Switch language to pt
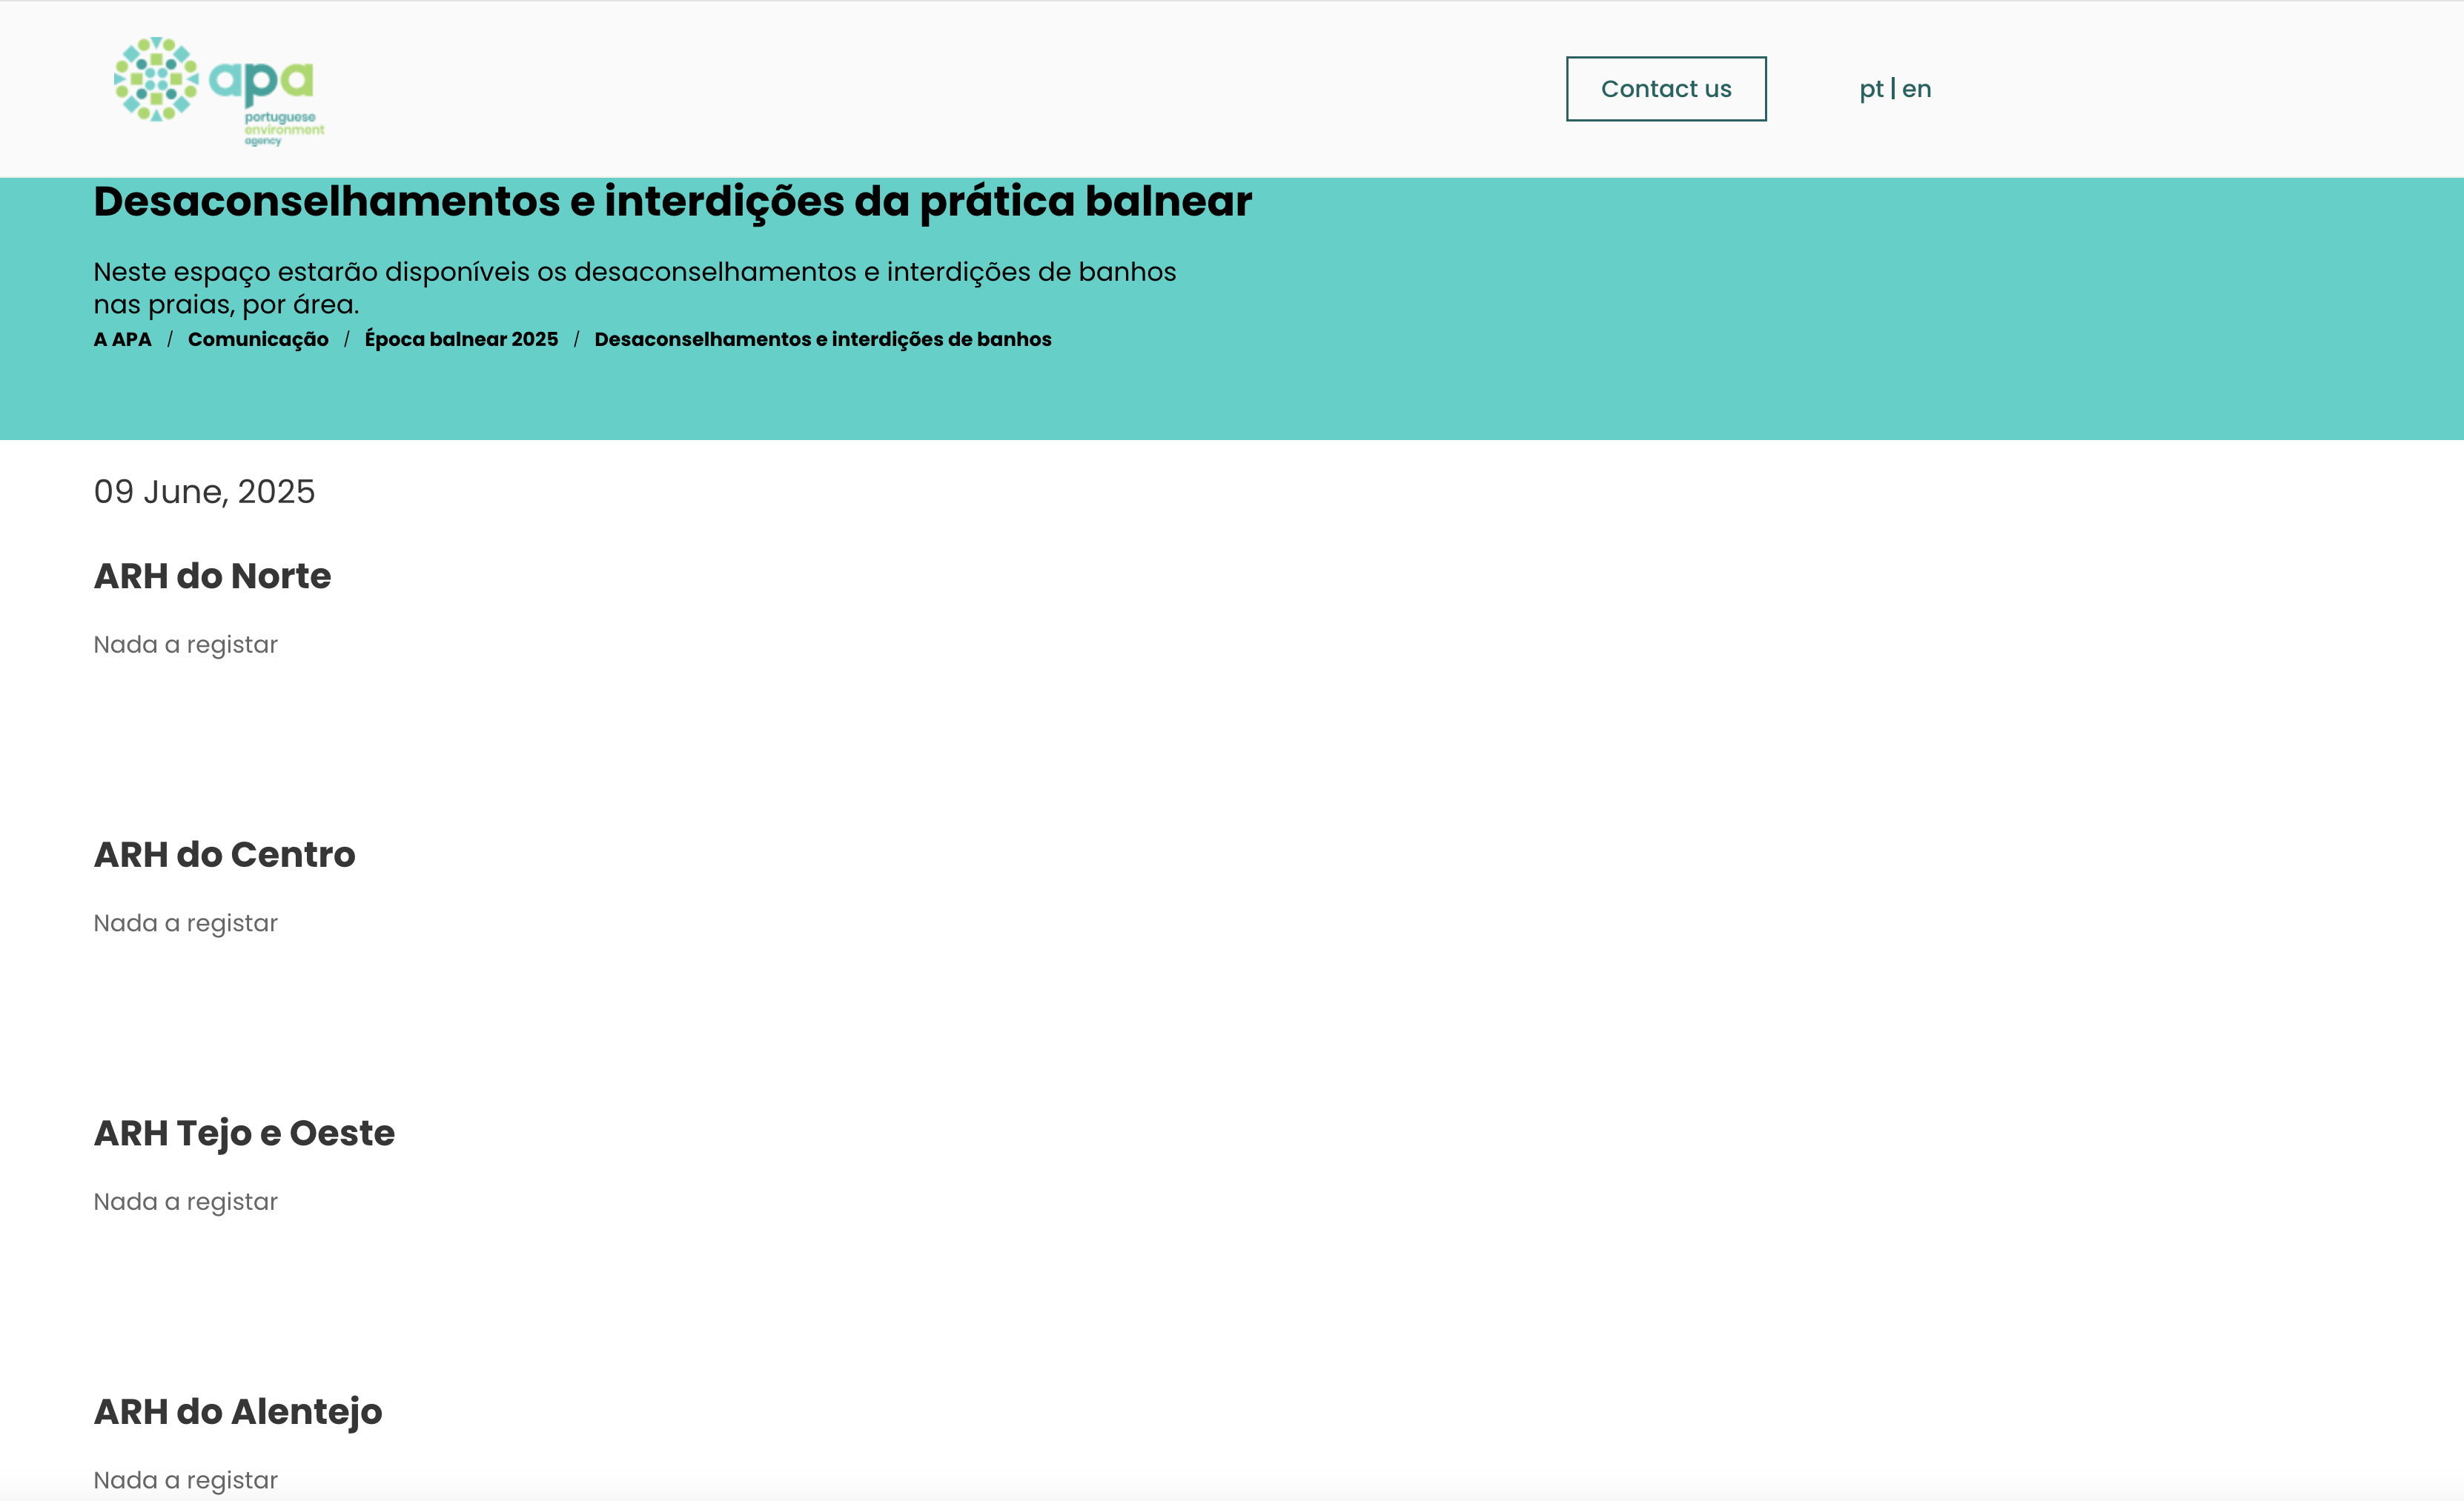Viewport: 2464px width, 1501px height. pos(1871,89)
